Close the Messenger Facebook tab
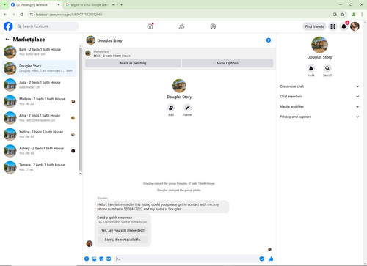Image resolution: width=367 pixels, height=266 pixels. (59, 4)
